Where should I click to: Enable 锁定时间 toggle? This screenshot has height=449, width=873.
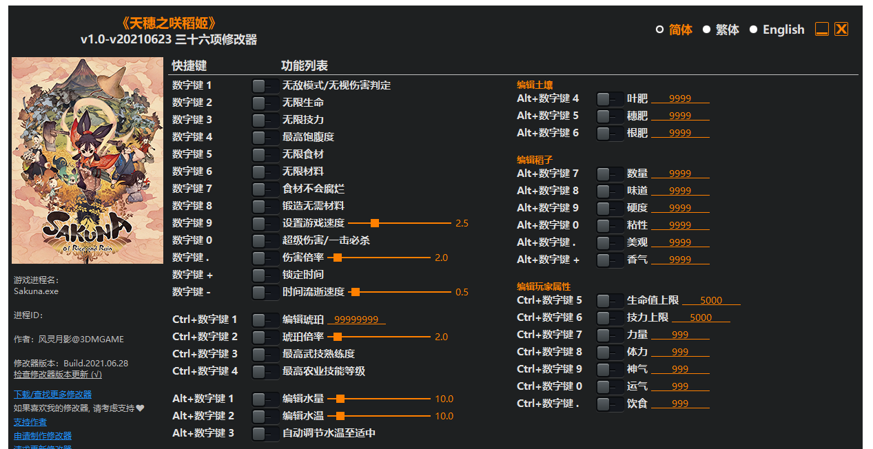coord(265,275)
